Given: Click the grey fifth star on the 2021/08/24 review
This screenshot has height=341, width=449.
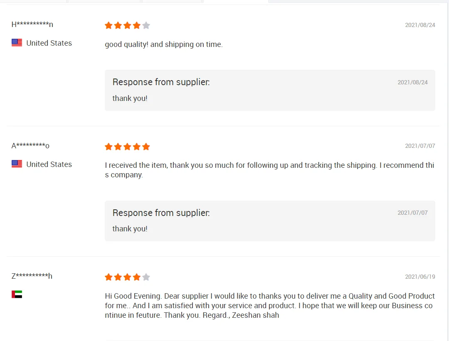Looking at the screenshot, I should pyautogui.click(x=146, y=25).
